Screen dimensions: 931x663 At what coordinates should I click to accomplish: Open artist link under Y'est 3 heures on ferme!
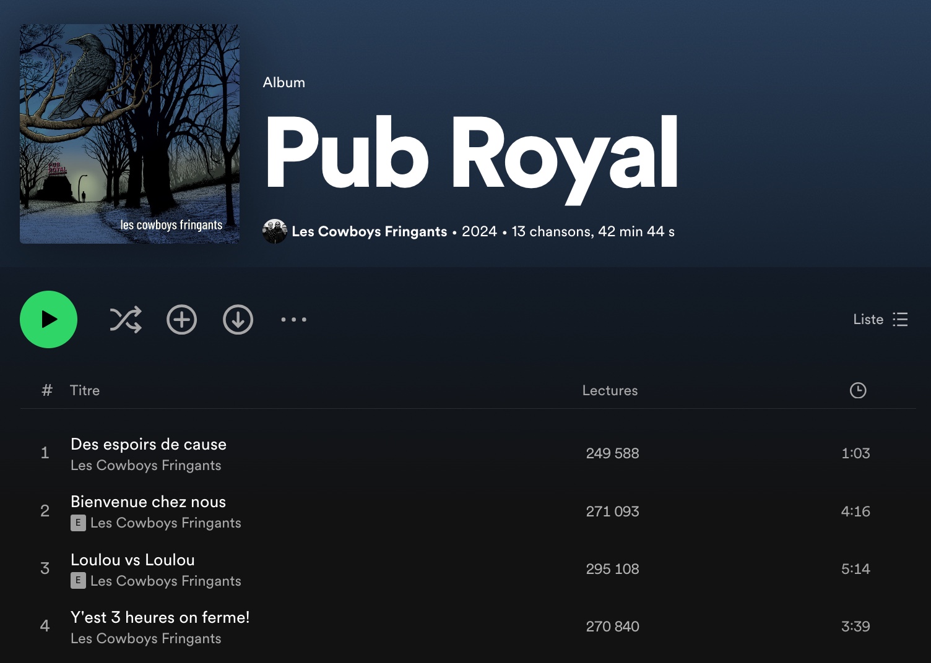pyautogui.click(x=146, y=638)
